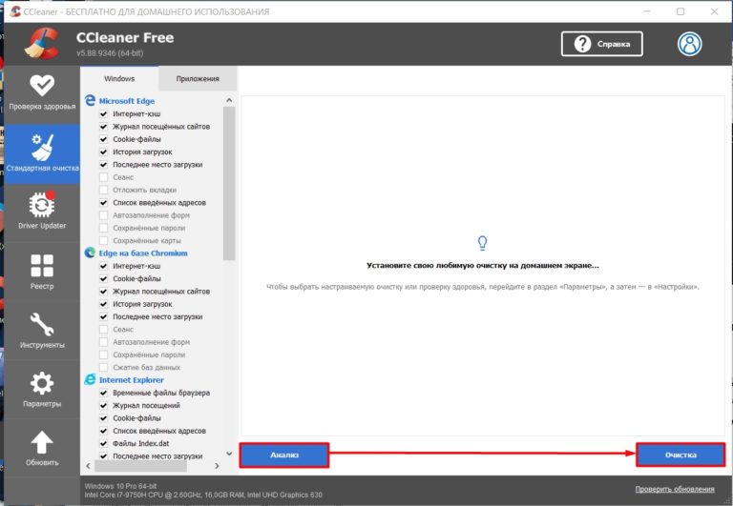Enable Сохранённые карты checkbox
This screenshot has height=506, width=733.
pos(103,240)
